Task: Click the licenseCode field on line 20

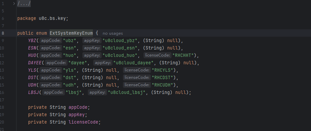Action: click(83, 122)
